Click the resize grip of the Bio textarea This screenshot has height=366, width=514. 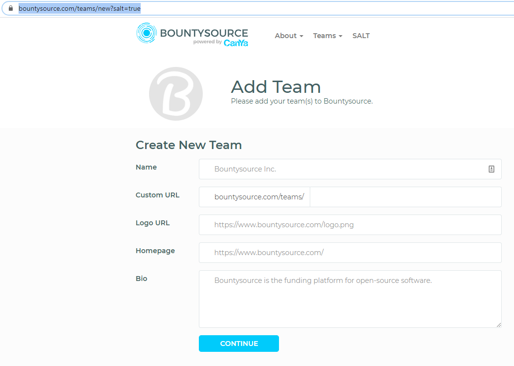[x=498, y=325]
